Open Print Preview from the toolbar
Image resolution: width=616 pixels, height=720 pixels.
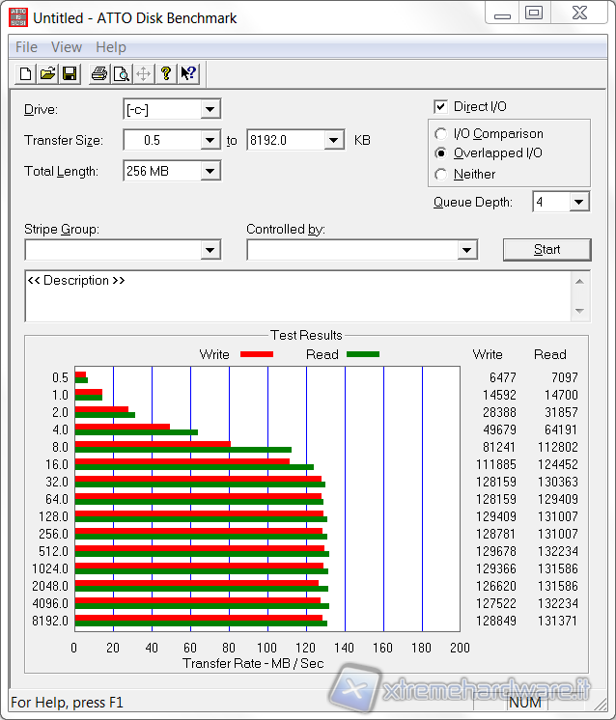122,74
